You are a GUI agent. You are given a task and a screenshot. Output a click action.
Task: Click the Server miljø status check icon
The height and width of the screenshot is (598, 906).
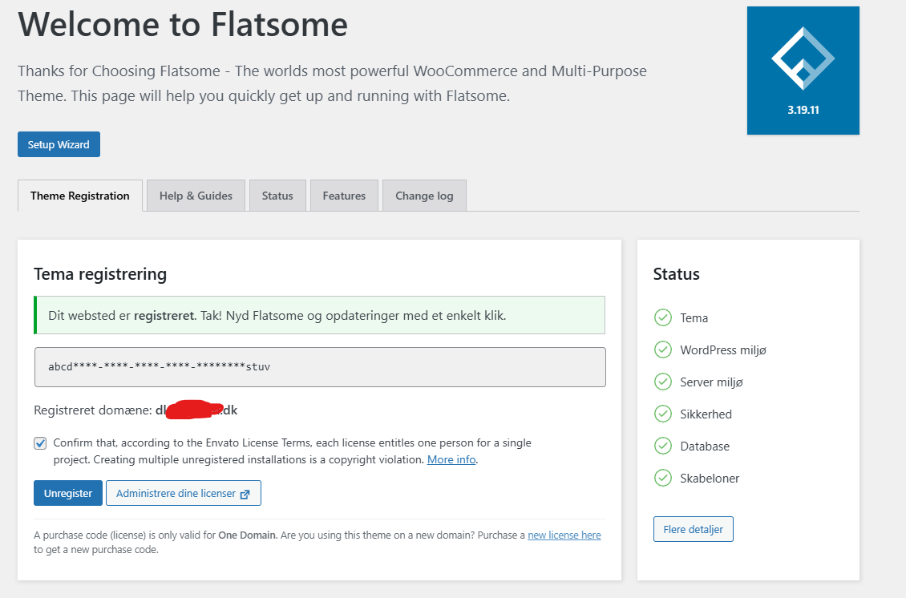point(663,382)
